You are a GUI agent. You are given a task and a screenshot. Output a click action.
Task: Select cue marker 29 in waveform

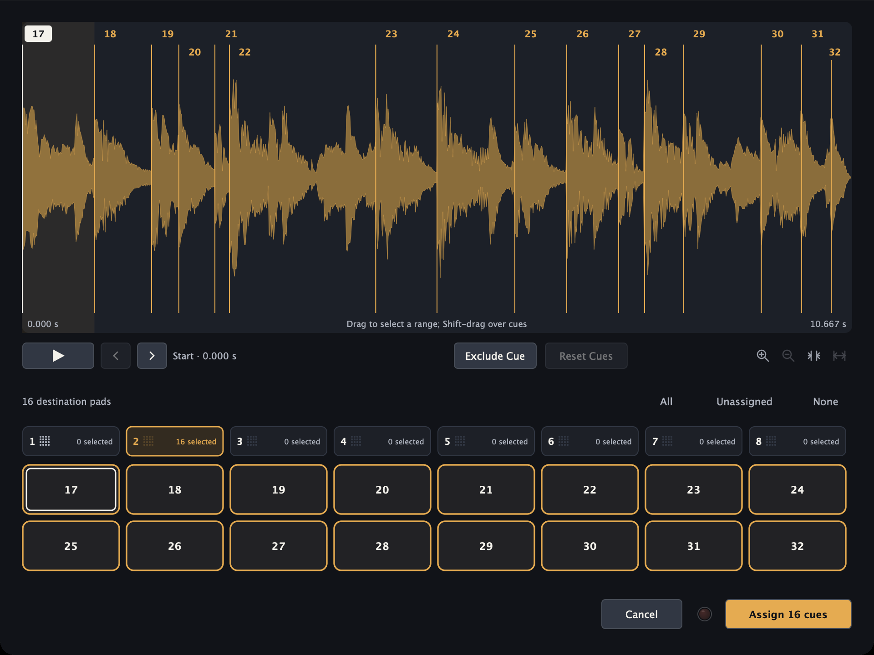699,34
